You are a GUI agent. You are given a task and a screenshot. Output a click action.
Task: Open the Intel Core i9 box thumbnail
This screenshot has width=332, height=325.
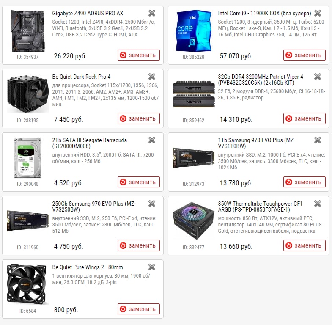(x=194, y=30)
